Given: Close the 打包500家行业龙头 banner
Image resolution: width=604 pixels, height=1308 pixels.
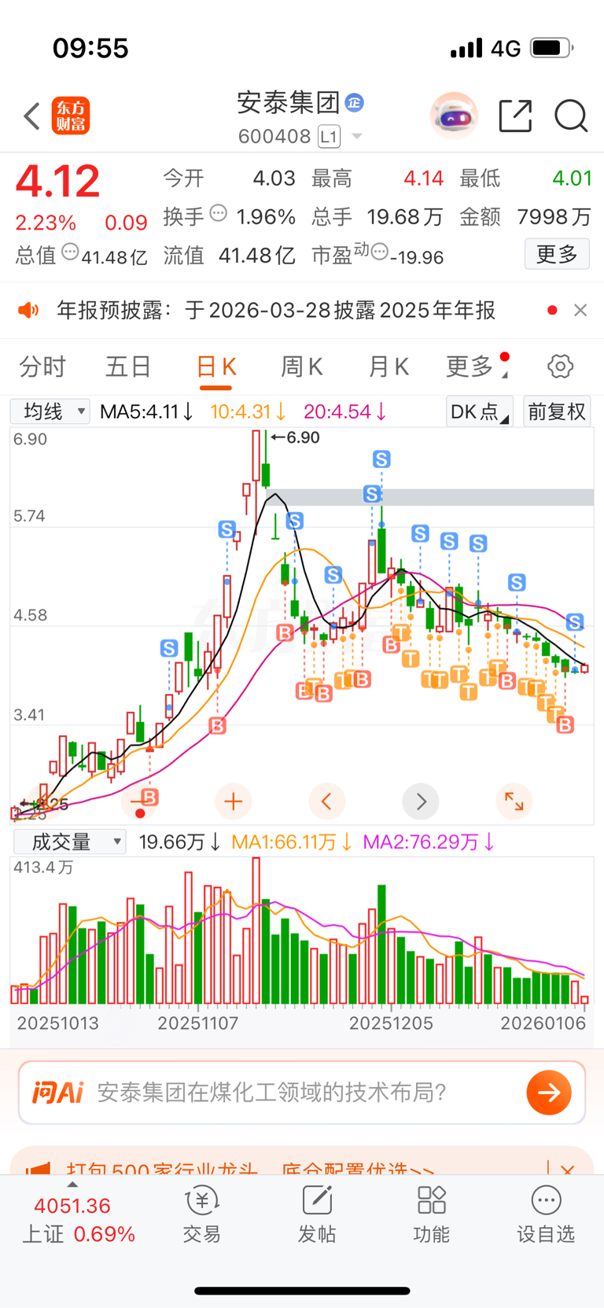Looking at the screenshot, I should [x=568, y=1170].
